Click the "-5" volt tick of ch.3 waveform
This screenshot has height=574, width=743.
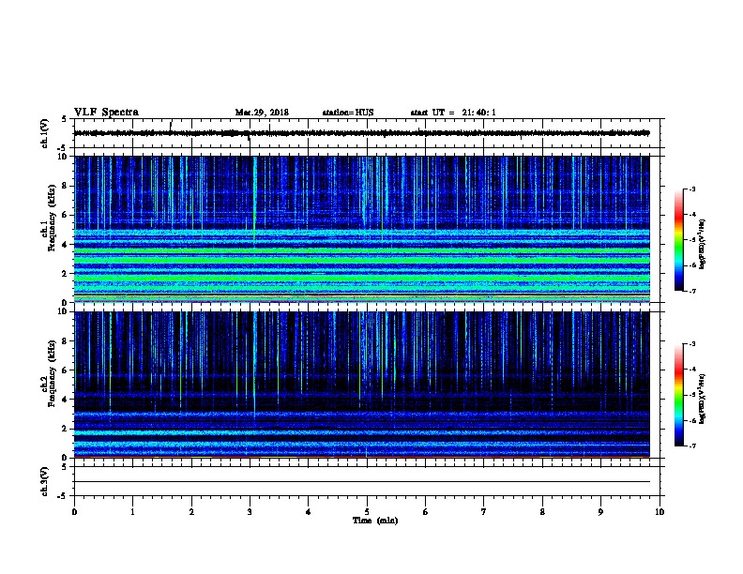(x=62, y=496)
